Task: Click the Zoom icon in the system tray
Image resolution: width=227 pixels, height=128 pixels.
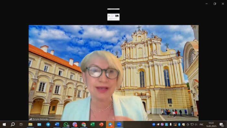Action: coord(154,124)
